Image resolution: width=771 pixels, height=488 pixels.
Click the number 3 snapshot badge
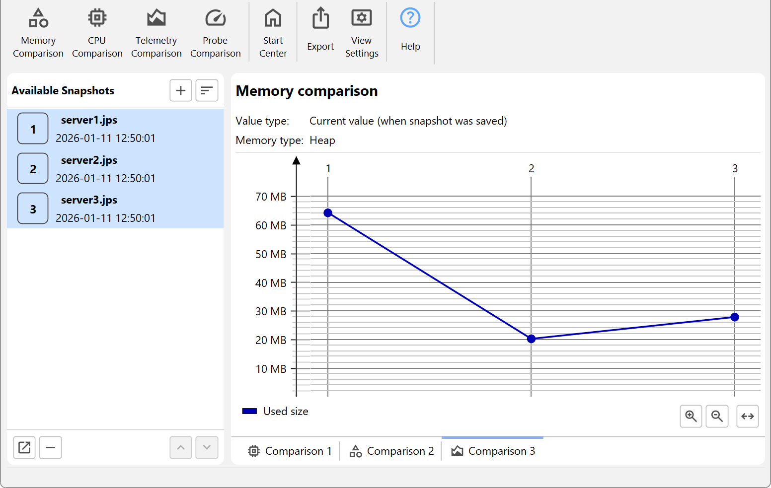pos(33,209)
